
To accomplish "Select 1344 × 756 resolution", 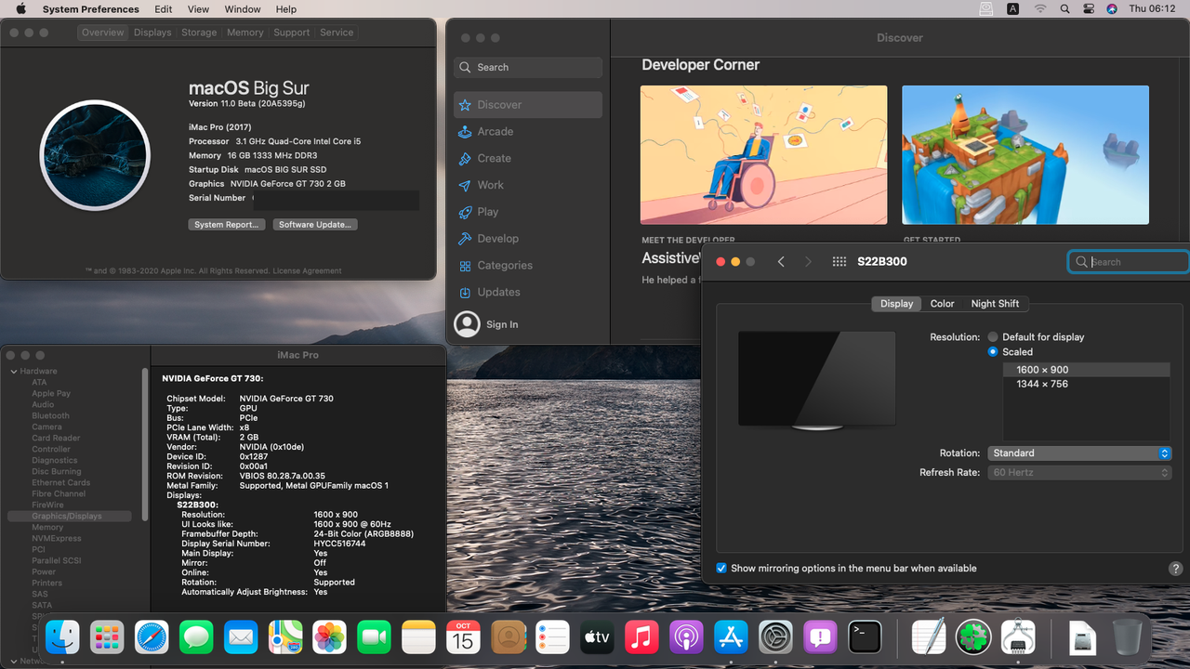I will [x=1086, y=384].
